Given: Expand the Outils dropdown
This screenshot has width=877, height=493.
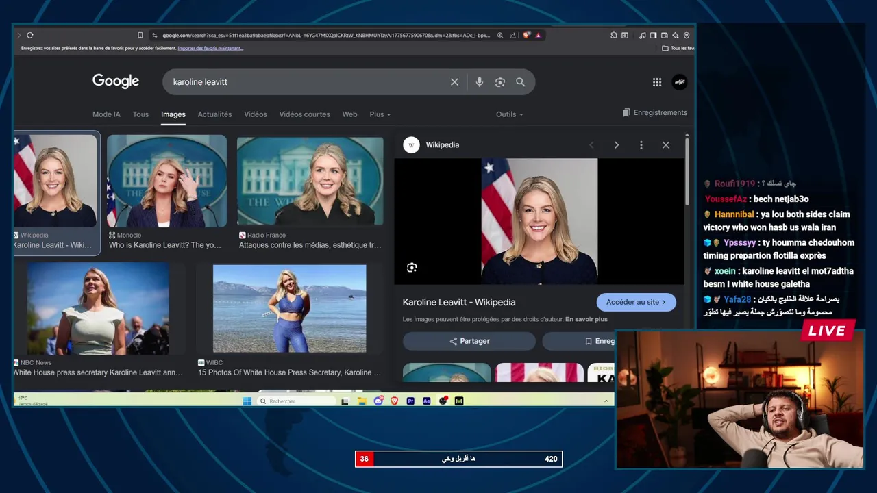Looking at the screenshot, I should click(510, 114).
